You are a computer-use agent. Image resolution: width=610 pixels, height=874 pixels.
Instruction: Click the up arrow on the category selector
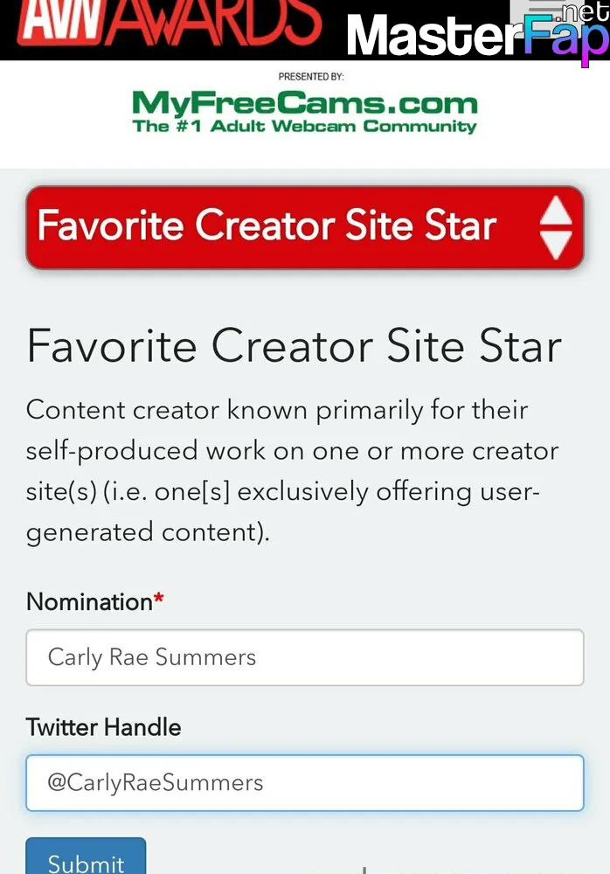tap(556, 210)
